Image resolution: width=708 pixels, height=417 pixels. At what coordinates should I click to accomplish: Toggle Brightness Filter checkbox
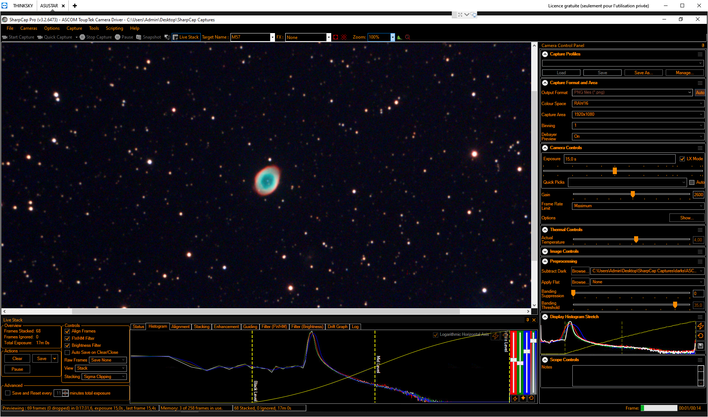click(67, 345)
